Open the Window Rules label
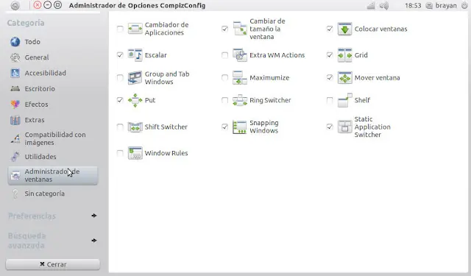This screenshot has width=471, height=276. tap(166, 153)
